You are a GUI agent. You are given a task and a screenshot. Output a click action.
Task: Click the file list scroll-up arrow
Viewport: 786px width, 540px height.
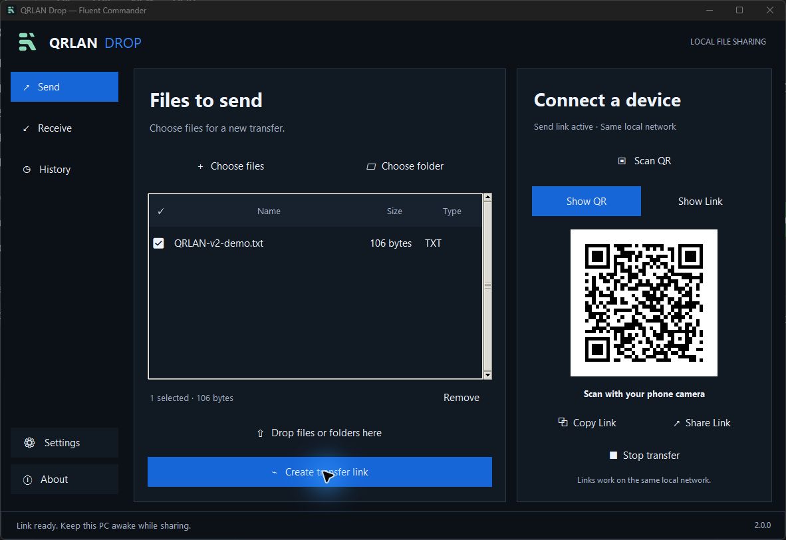[x=487, y=198]
